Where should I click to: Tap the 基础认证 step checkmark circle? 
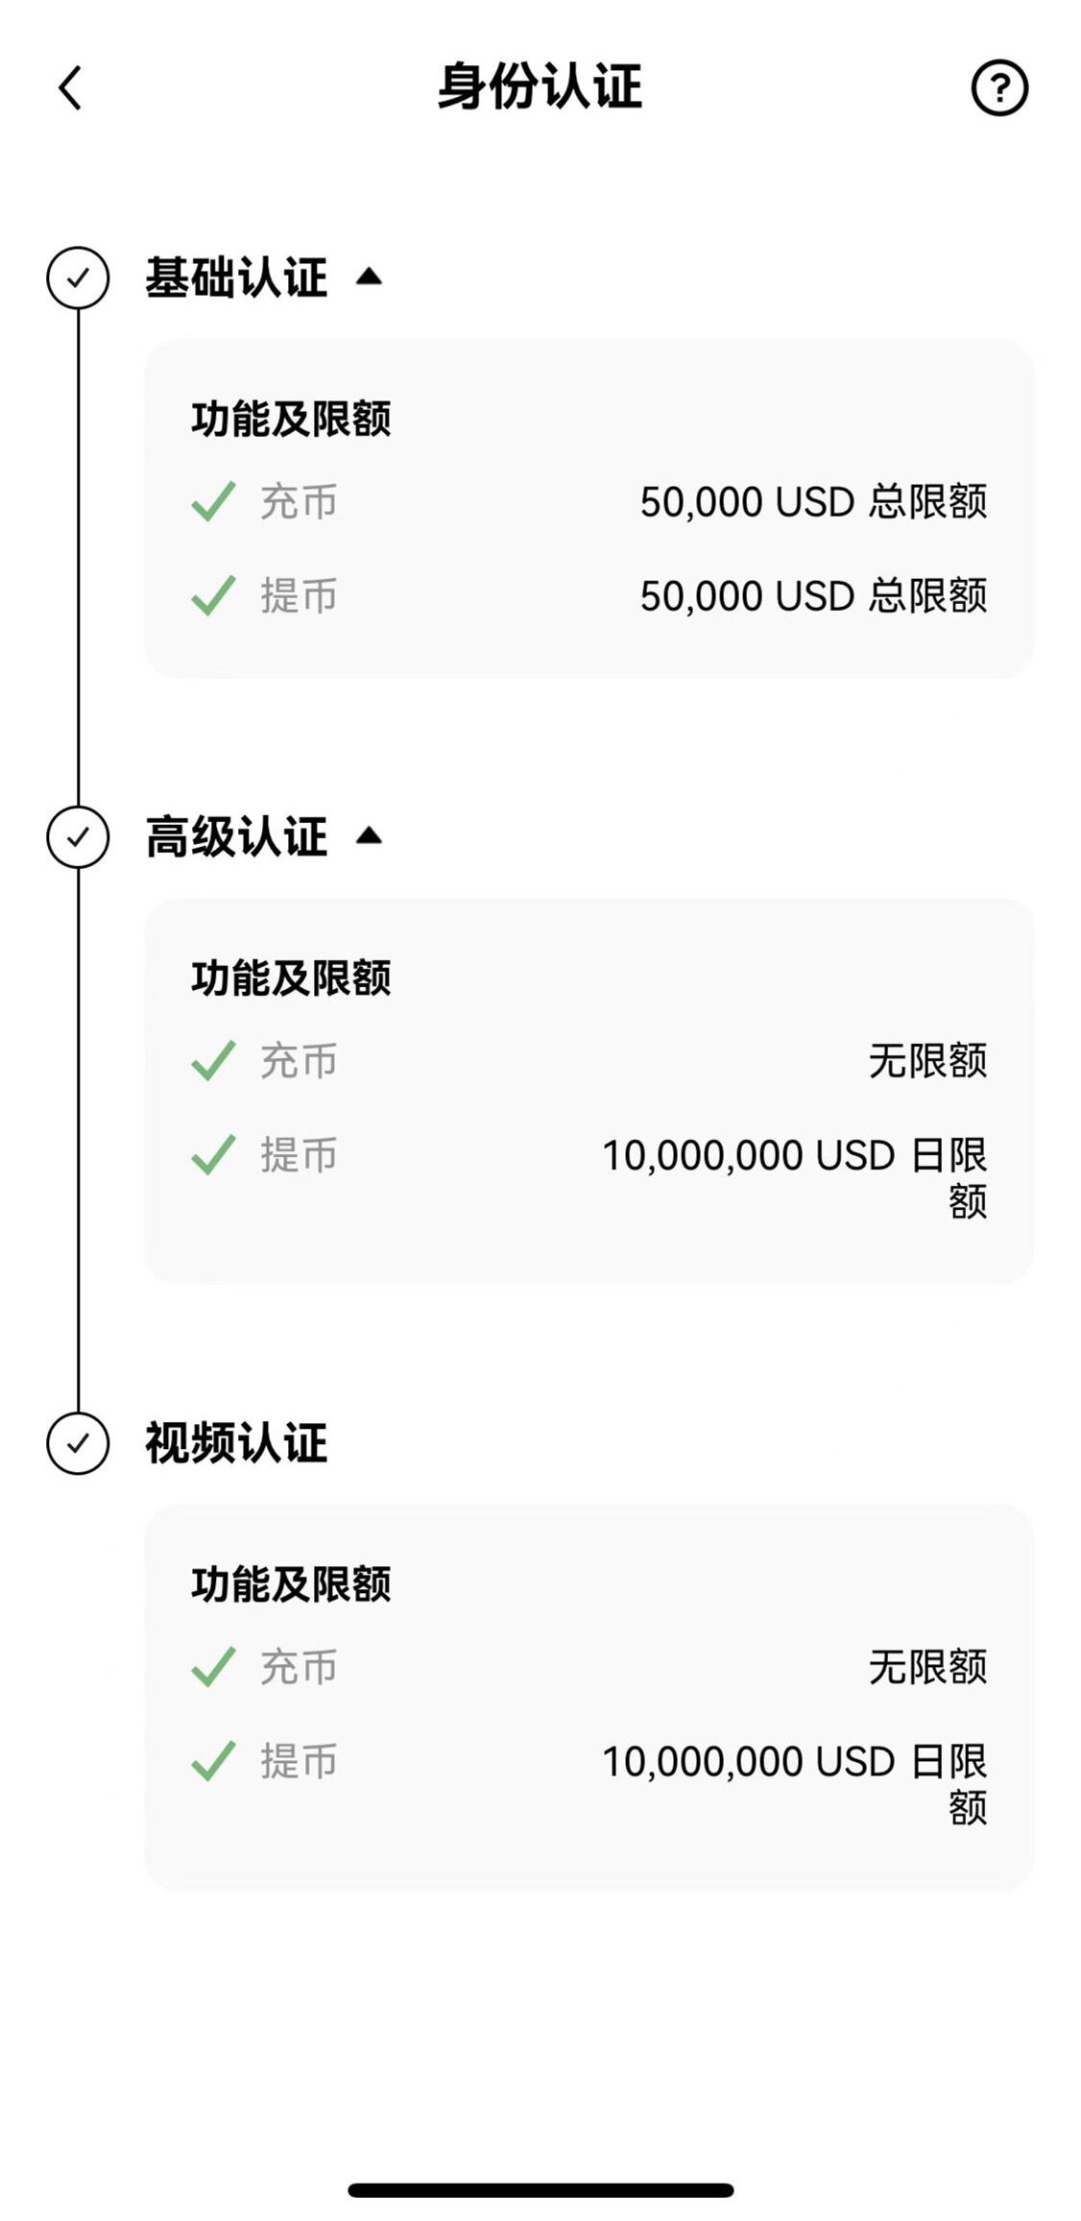[78, 278]
